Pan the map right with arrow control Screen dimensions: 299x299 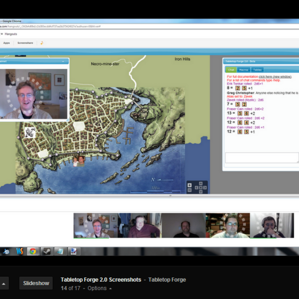point(205,188)
